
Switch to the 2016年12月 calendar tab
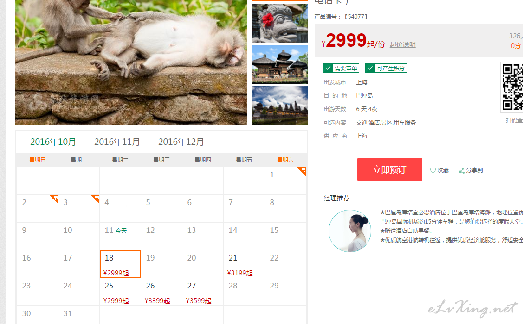click(x=181, y=142)
